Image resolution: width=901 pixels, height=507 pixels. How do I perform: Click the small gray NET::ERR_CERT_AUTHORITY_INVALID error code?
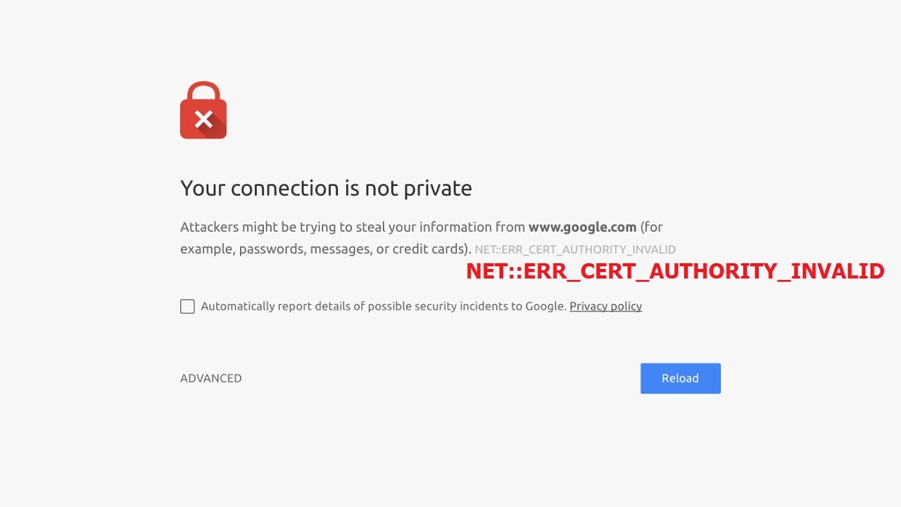[x=575, y=249]
